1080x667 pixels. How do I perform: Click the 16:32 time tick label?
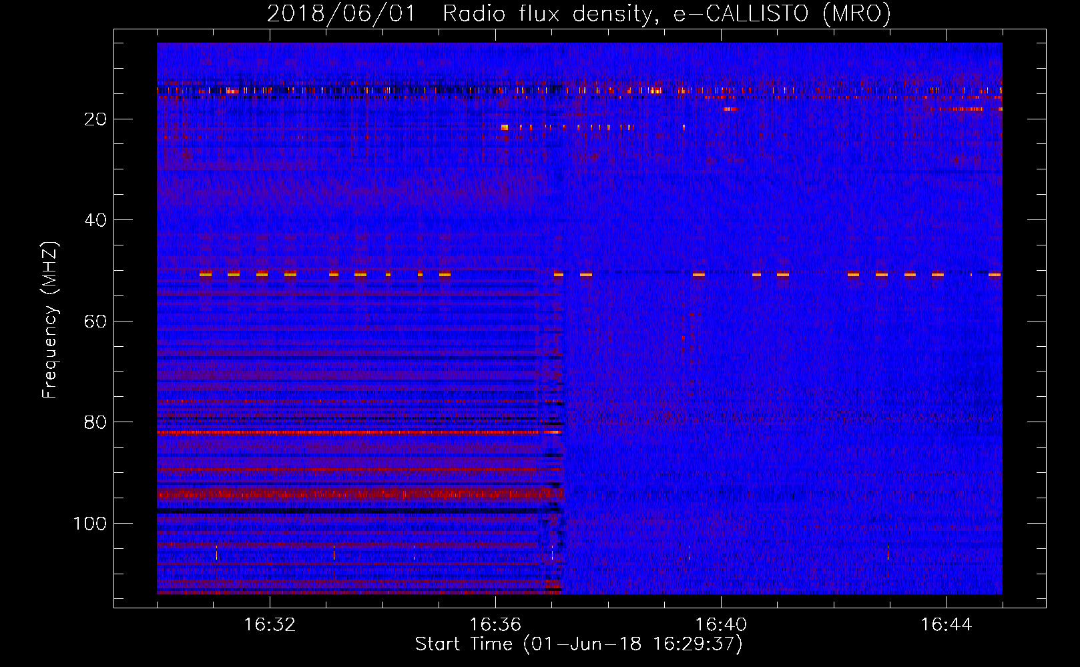(270, 625)
